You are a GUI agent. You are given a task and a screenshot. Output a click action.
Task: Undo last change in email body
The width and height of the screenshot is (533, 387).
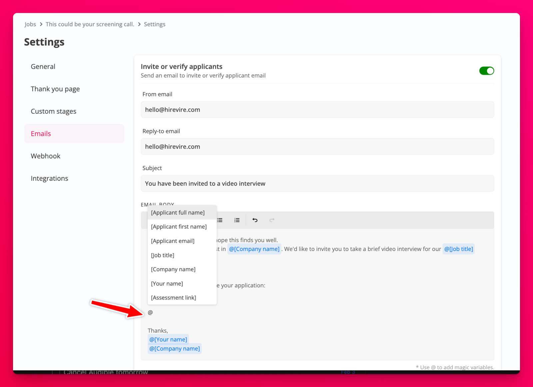coord(255,220)
